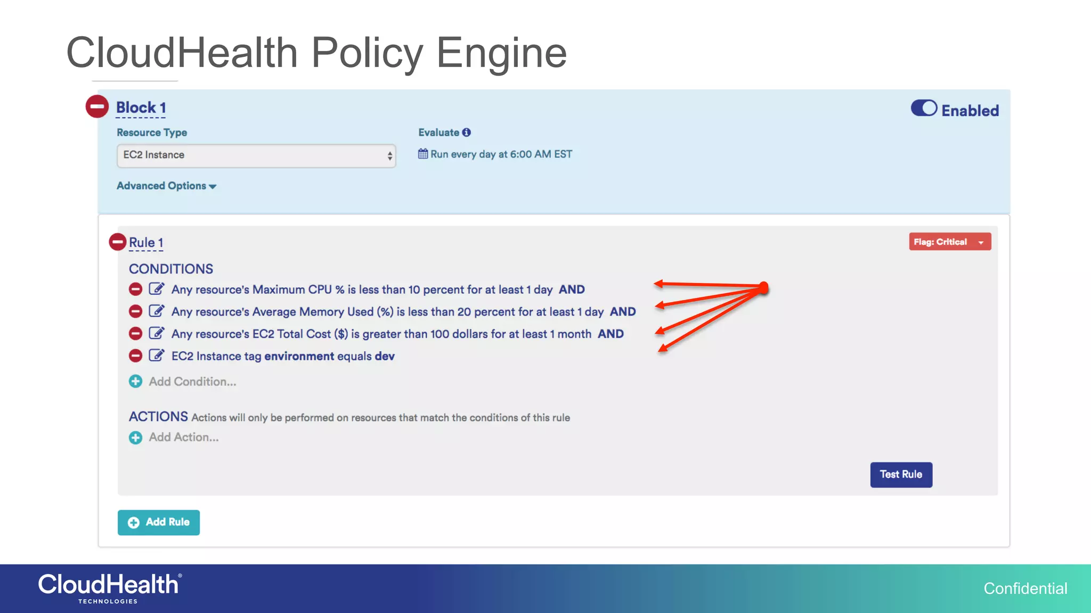Toggle the Enabled switch off
Screen dimensions: 1091x613
pyautogui.click(x=924, y=108)
